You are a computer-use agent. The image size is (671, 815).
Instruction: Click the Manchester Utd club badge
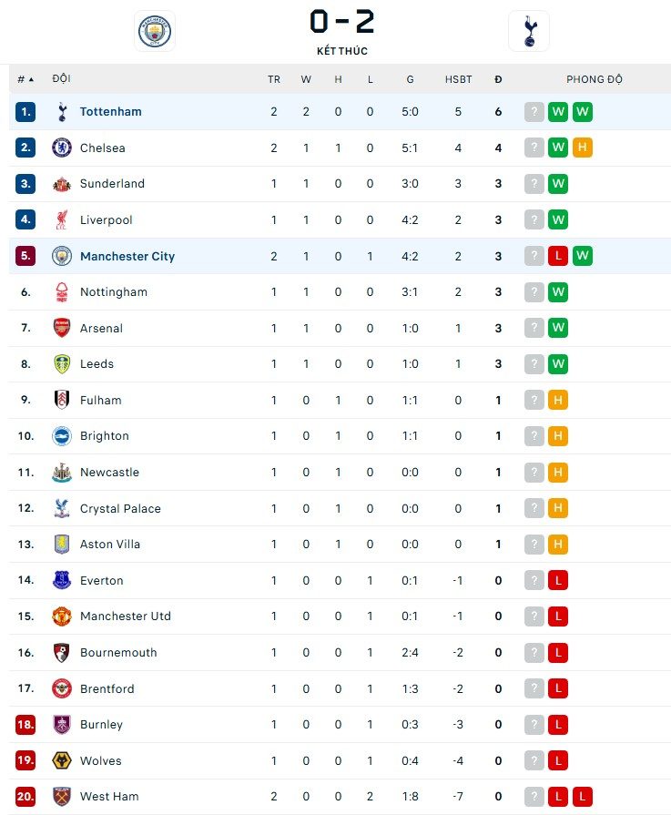(62, 616)
